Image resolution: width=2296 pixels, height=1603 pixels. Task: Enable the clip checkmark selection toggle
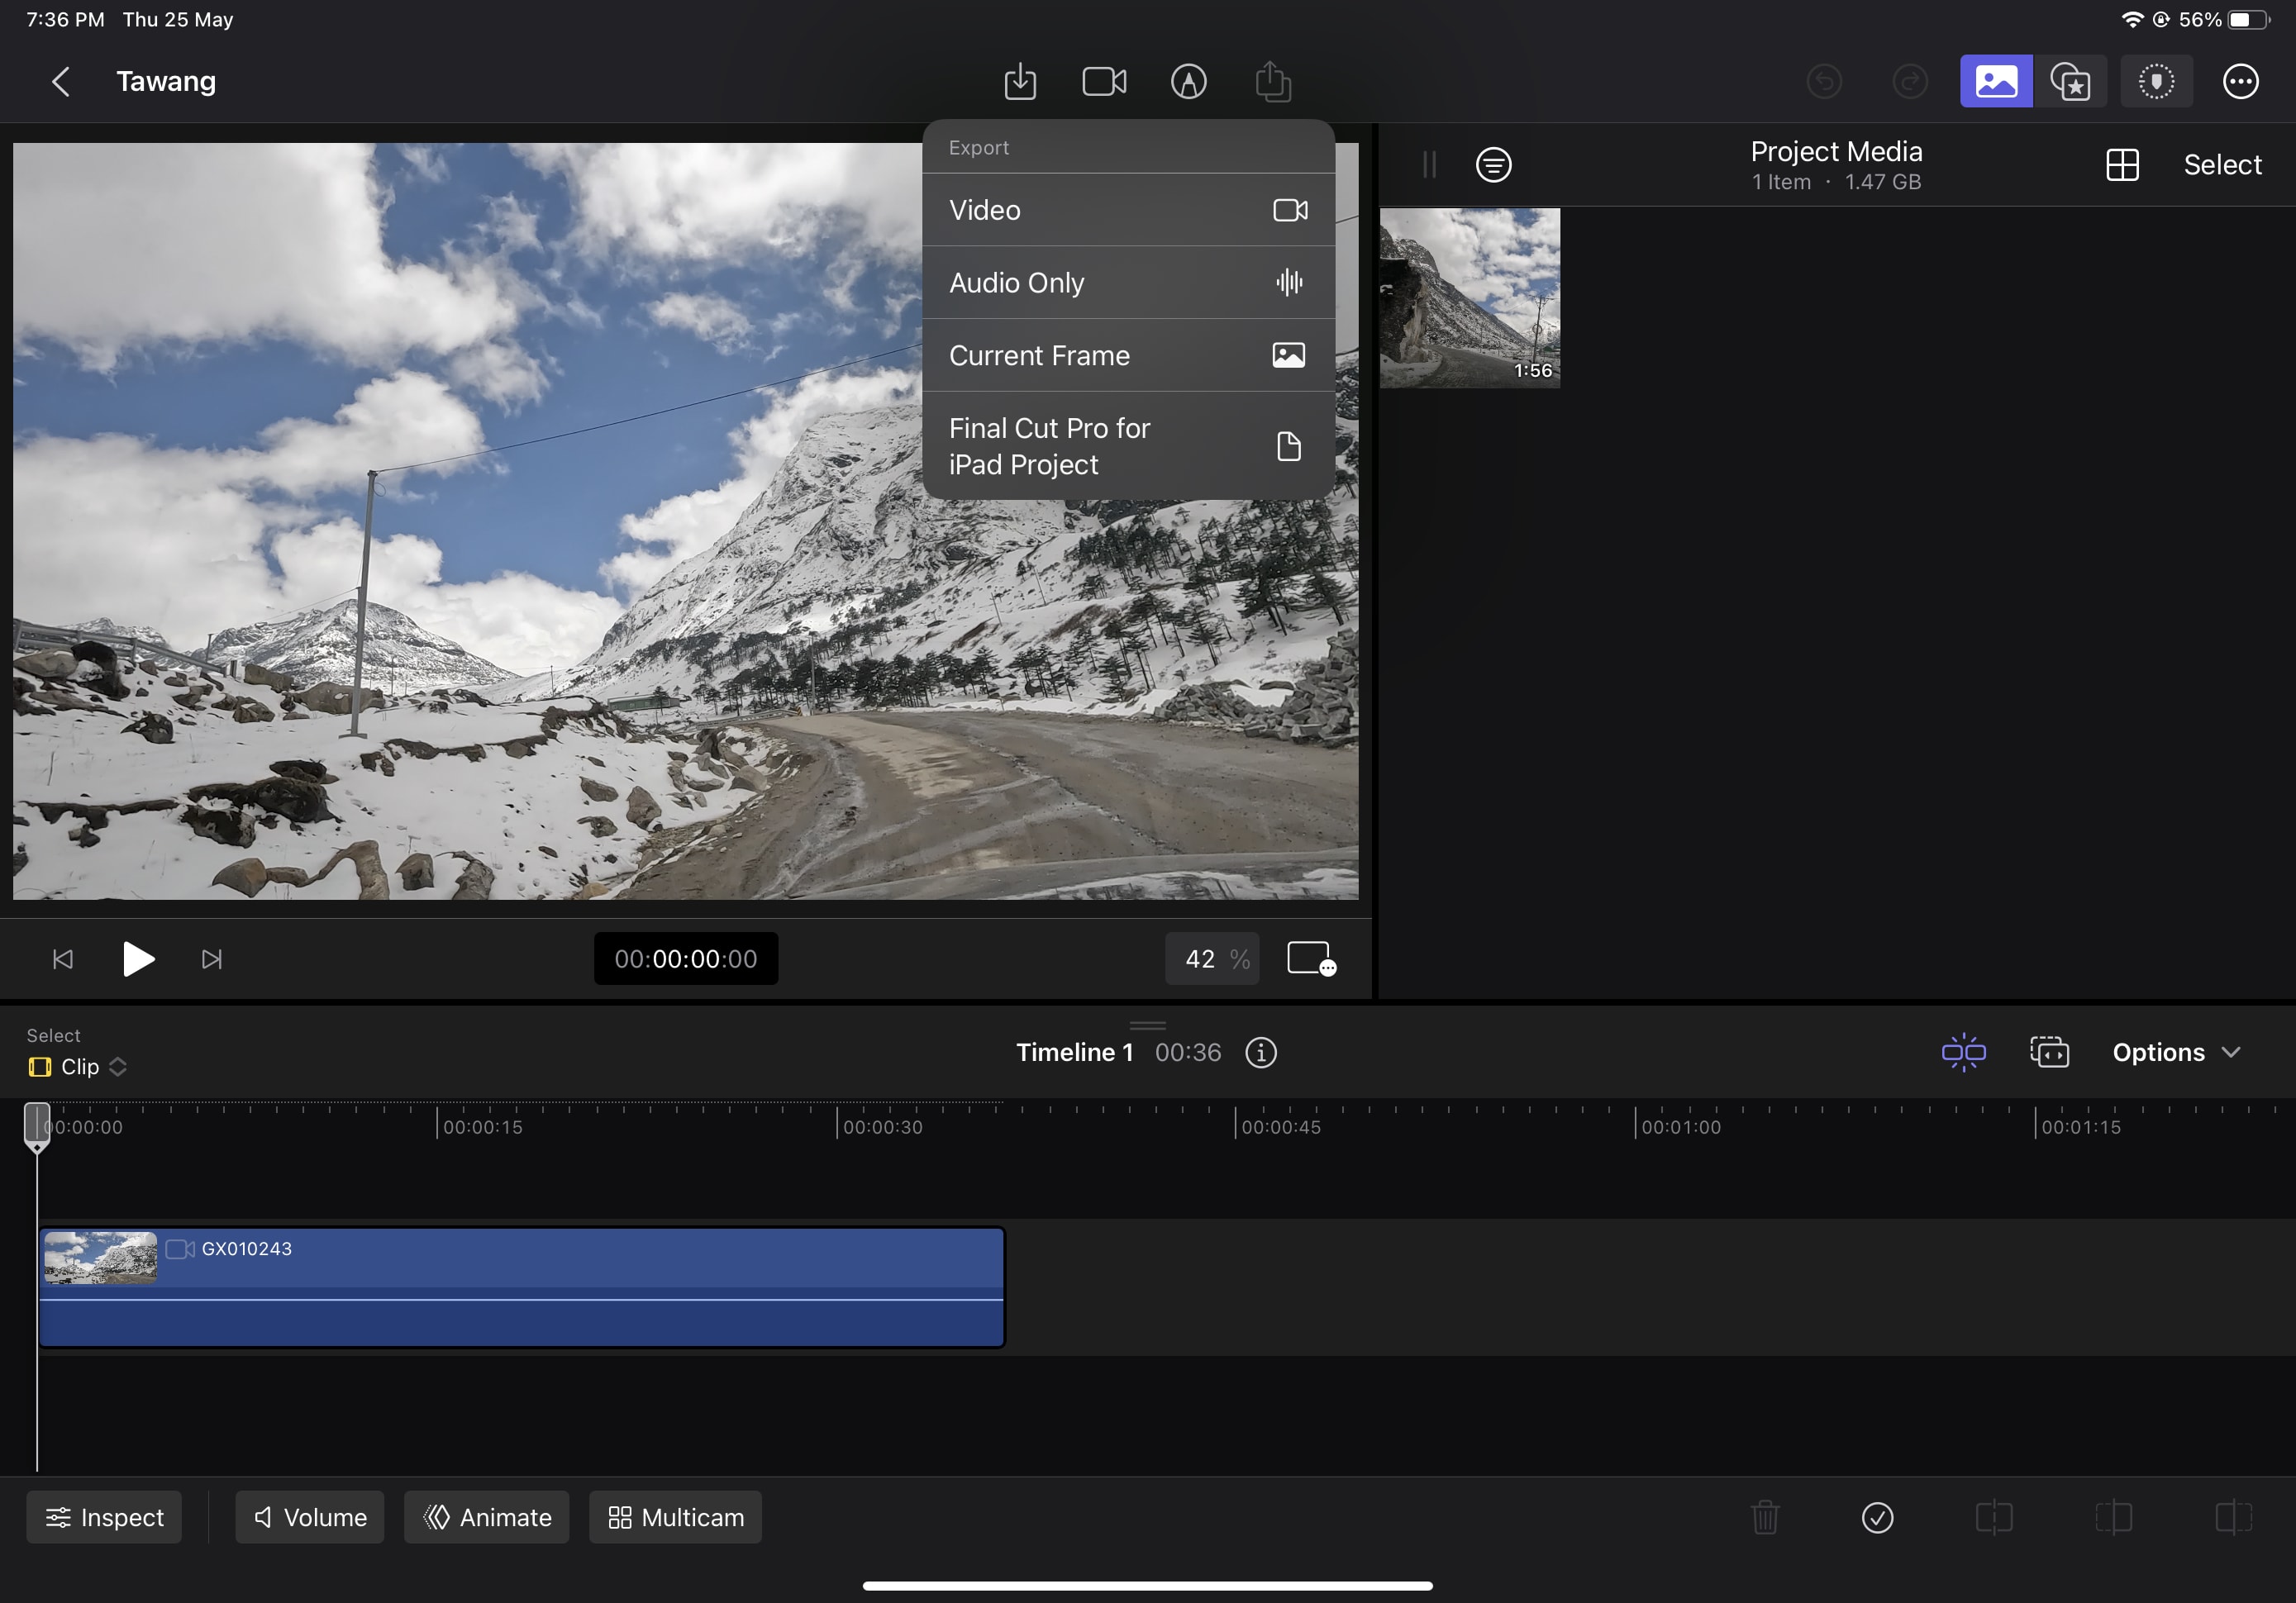pyautogui.click(x=1878, y=1517)
